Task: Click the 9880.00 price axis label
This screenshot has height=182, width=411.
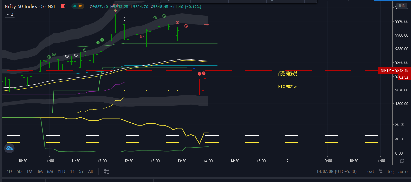Action: [401, 49]
